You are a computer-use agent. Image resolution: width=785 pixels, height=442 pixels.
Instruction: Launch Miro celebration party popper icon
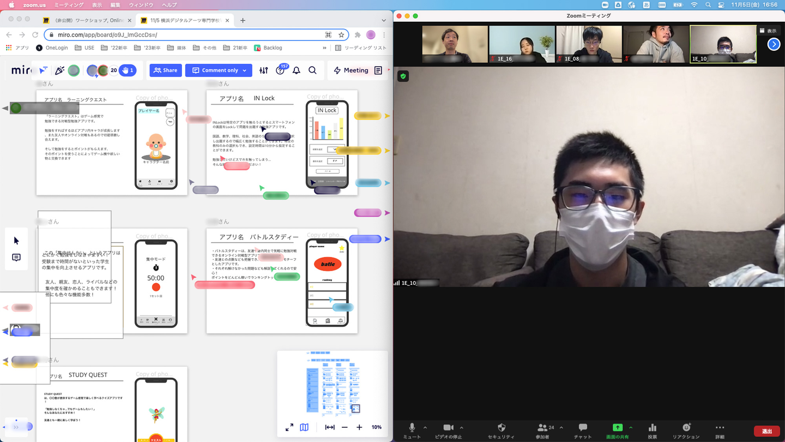coord(59,70)
